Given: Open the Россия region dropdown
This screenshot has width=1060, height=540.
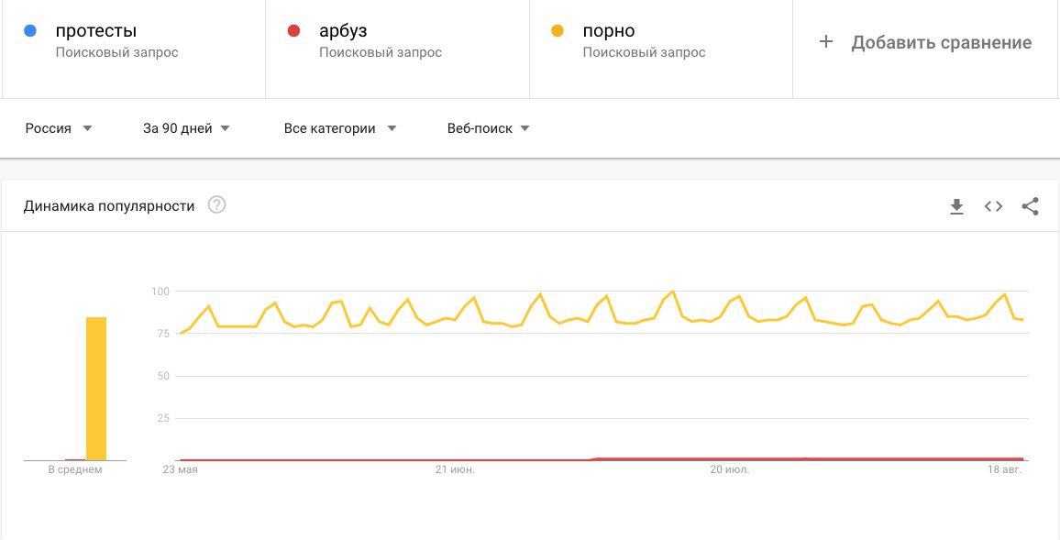Looking at the screenshot, I should [x=59, y=128].
